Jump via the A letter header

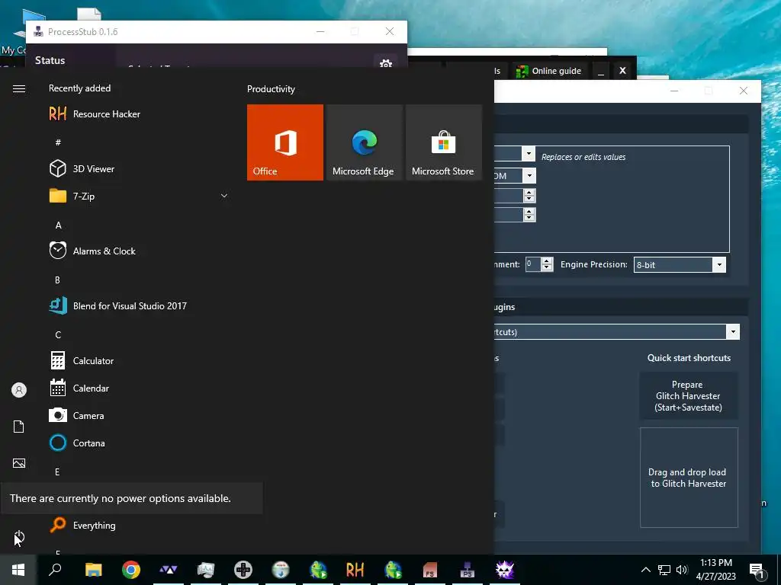[x=58, y=225]
